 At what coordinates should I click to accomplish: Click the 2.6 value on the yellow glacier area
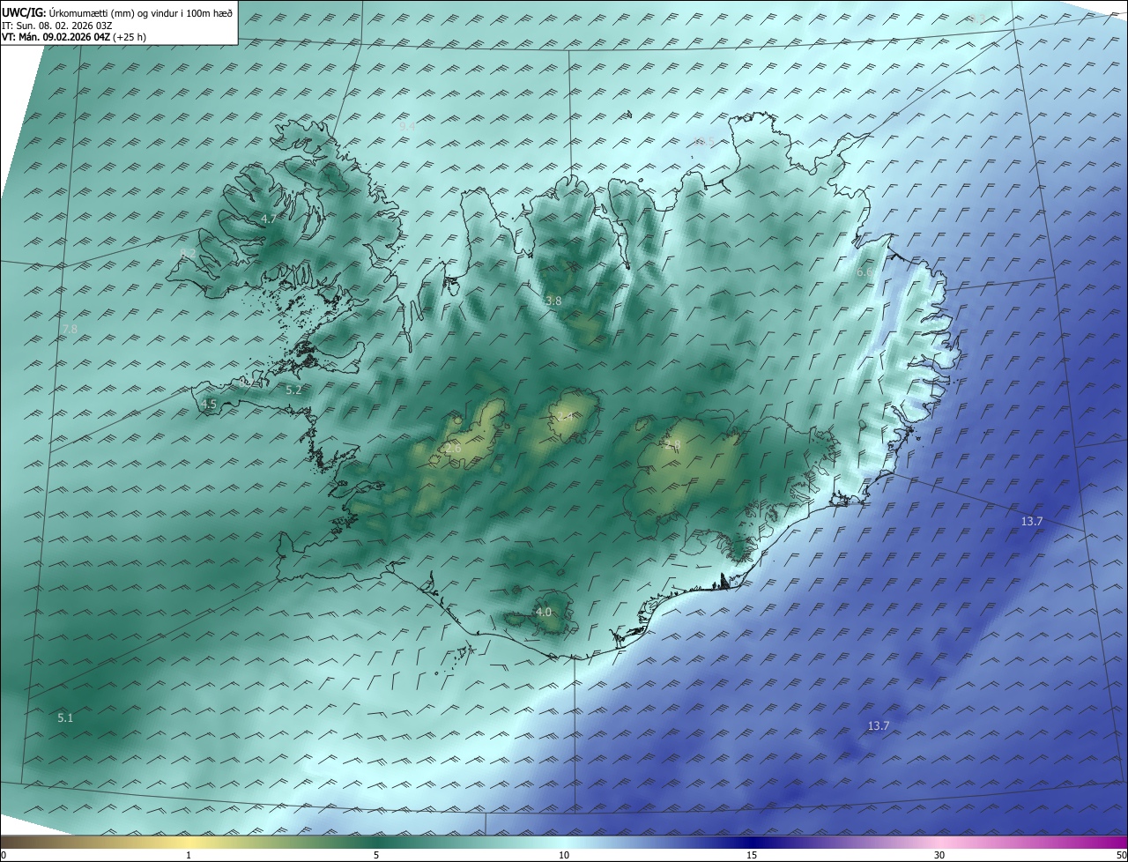[x=453, y=449]
